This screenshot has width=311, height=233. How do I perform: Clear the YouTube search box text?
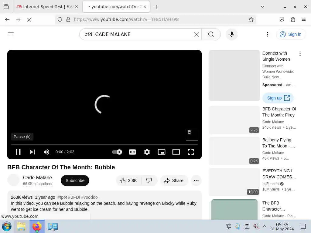point(197,34)
